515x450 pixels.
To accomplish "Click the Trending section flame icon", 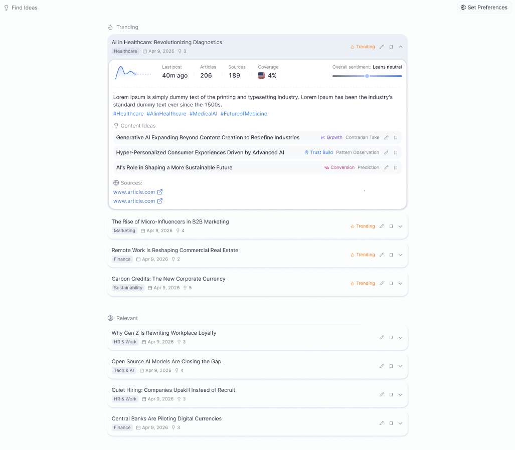I will coord(110,27).
